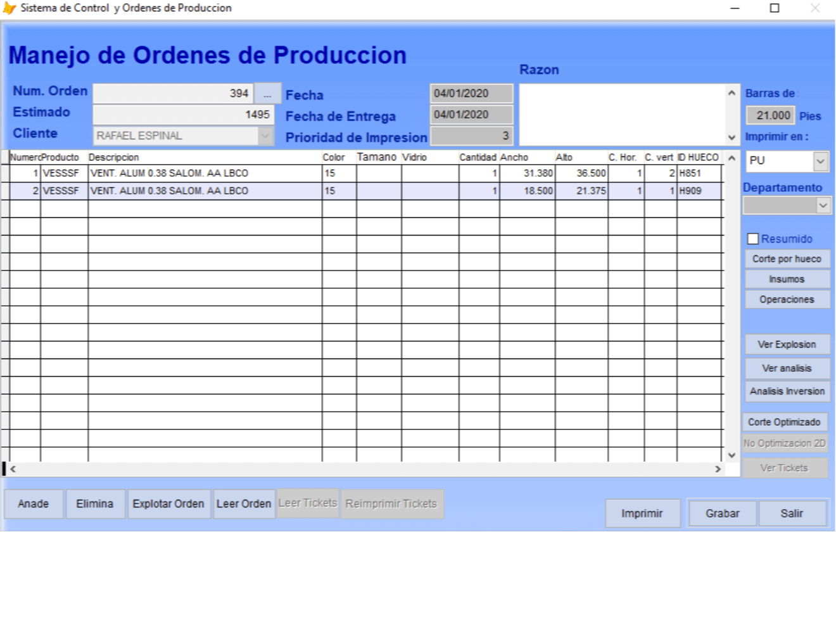Click the Operaciones button

click(x=787, y=299)
